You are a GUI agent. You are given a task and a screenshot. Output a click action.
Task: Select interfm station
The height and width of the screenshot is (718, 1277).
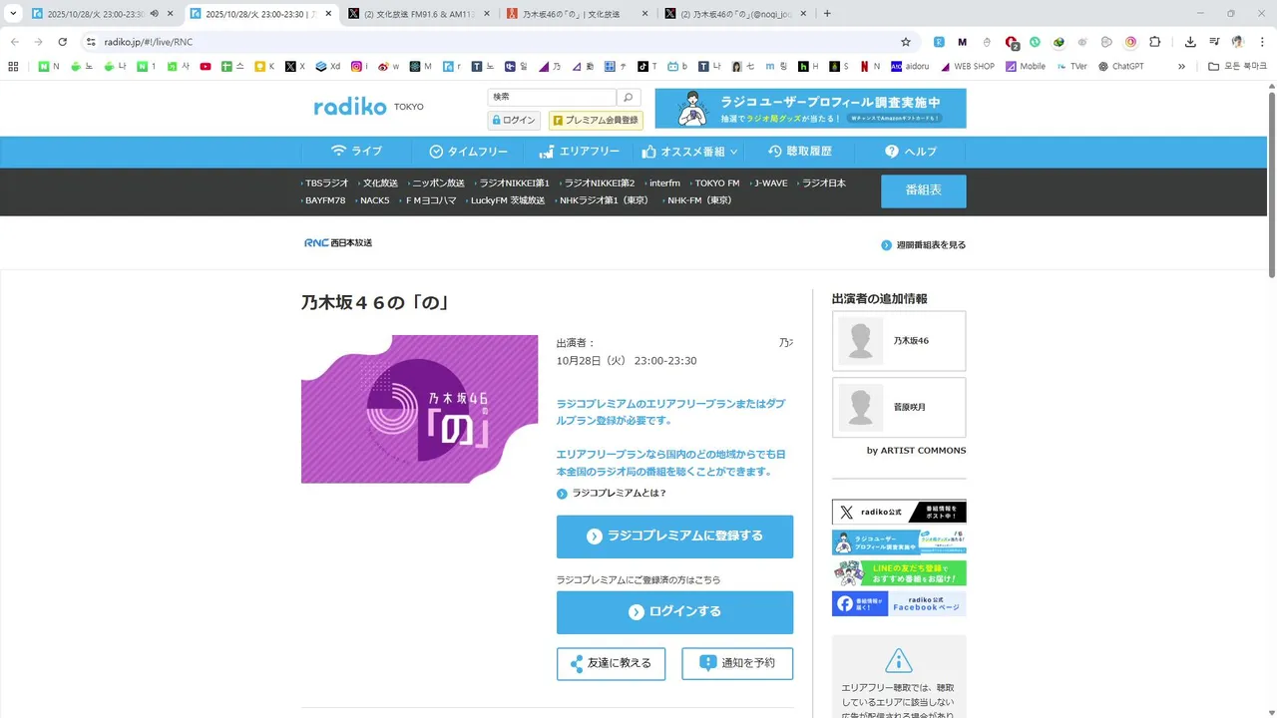point(663,183)
